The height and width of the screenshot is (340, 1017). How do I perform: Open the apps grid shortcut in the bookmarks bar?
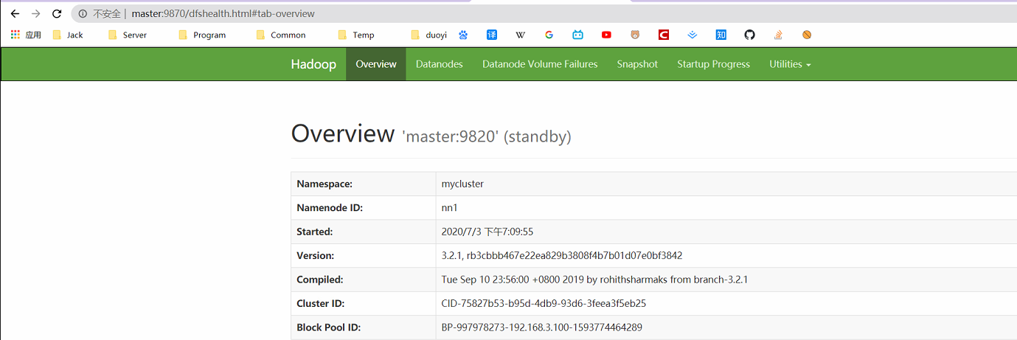26,35
